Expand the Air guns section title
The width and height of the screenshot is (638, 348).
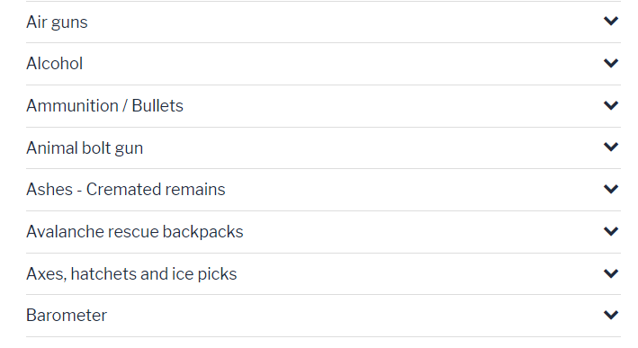pyautogui.click(x=57, y=22)
